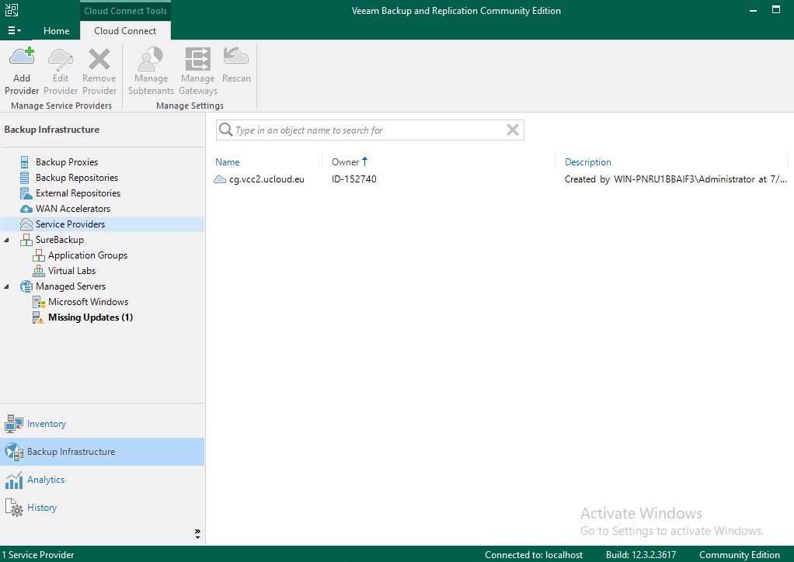794x562 pixels.
Task: Switch to the Home ribbon tab
Action: coord(56,31)
